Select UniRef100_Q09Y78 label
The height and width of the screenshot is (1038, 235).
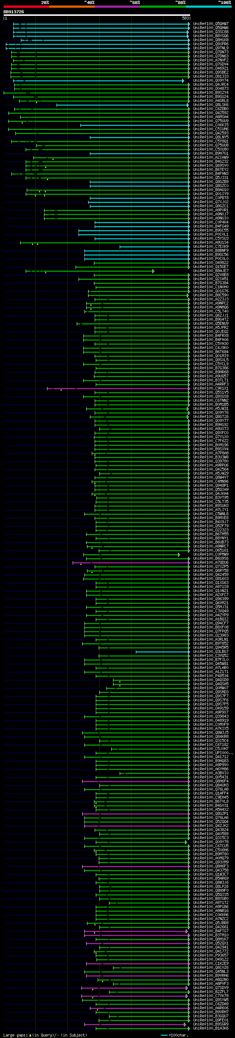tap(211, 842)
